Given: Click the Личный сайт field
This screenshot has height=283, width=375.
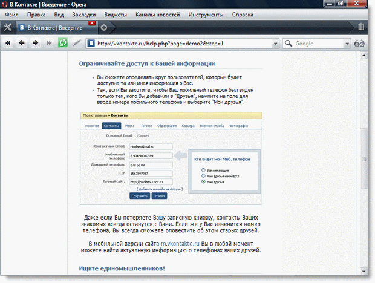Looking at the screenshot, I should (x=151, y=181).
